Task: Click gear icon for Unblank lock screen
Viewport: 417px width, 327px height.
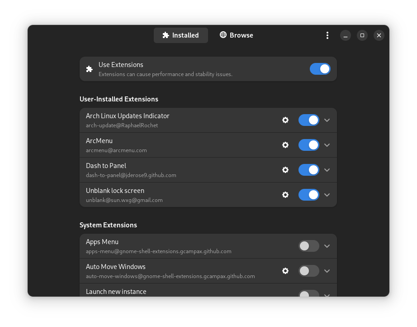Action: (285, 195)
